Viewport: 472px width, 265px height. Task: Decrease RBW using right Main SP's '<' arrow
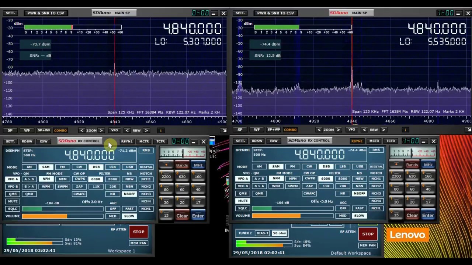pos(364,130)
